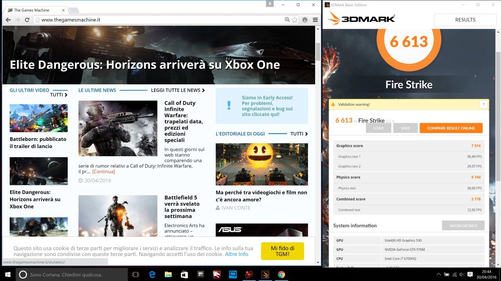Open taskbar clock showing 20:44
This screenshot has width=501, height=281.
pos(487,274)
